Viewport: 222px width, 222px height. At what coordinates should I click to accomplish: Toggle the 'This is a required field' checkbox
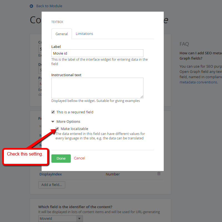point(53,112)
